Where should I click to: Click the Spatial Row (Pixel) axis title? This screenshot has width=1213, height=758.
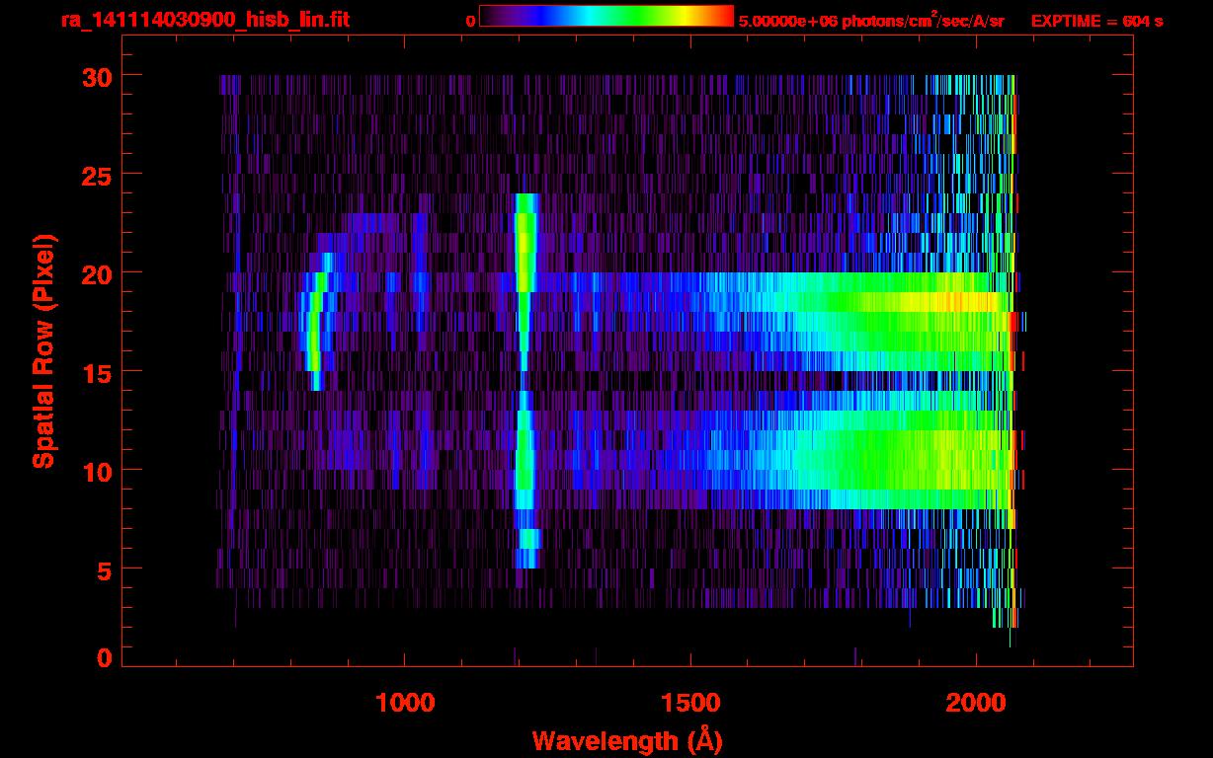click(x=43, y=351)
